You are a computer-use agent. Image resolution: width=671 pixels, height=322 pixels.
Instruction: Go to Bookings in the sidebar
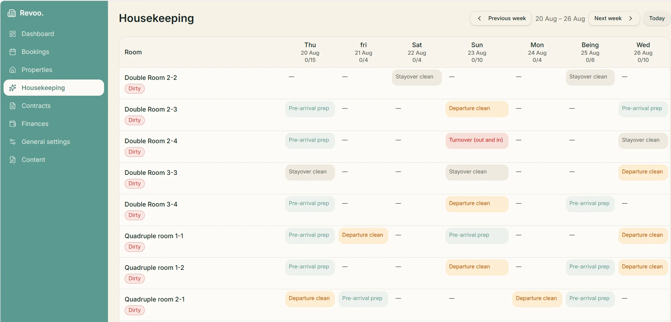point(54,52)
